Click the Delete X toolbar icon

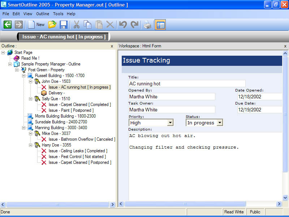110,25
